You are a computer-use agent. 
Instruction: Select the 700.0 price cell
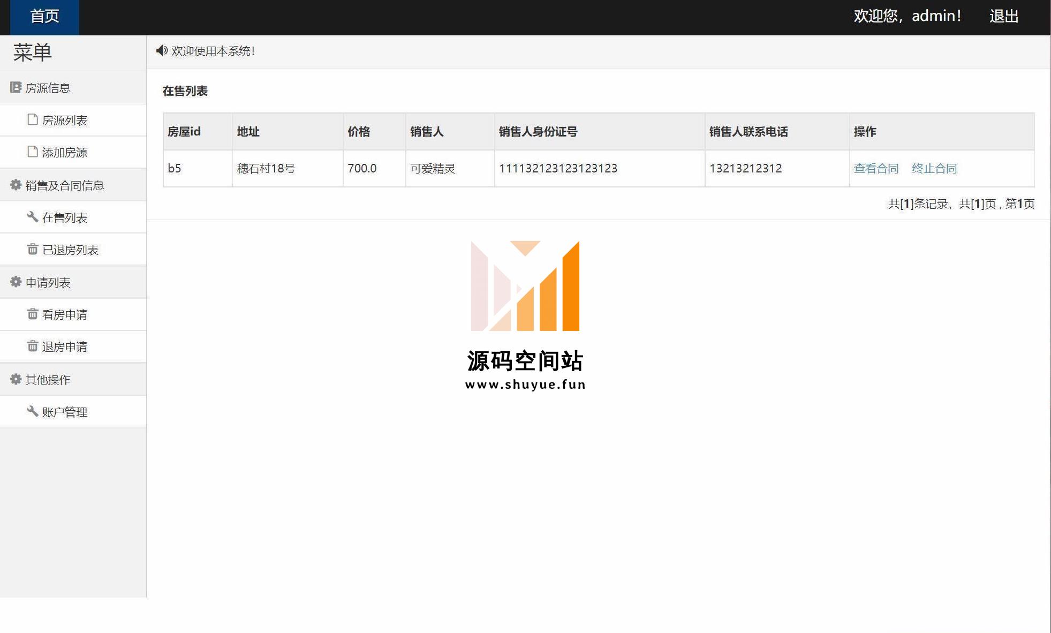[x=374, y=168]
